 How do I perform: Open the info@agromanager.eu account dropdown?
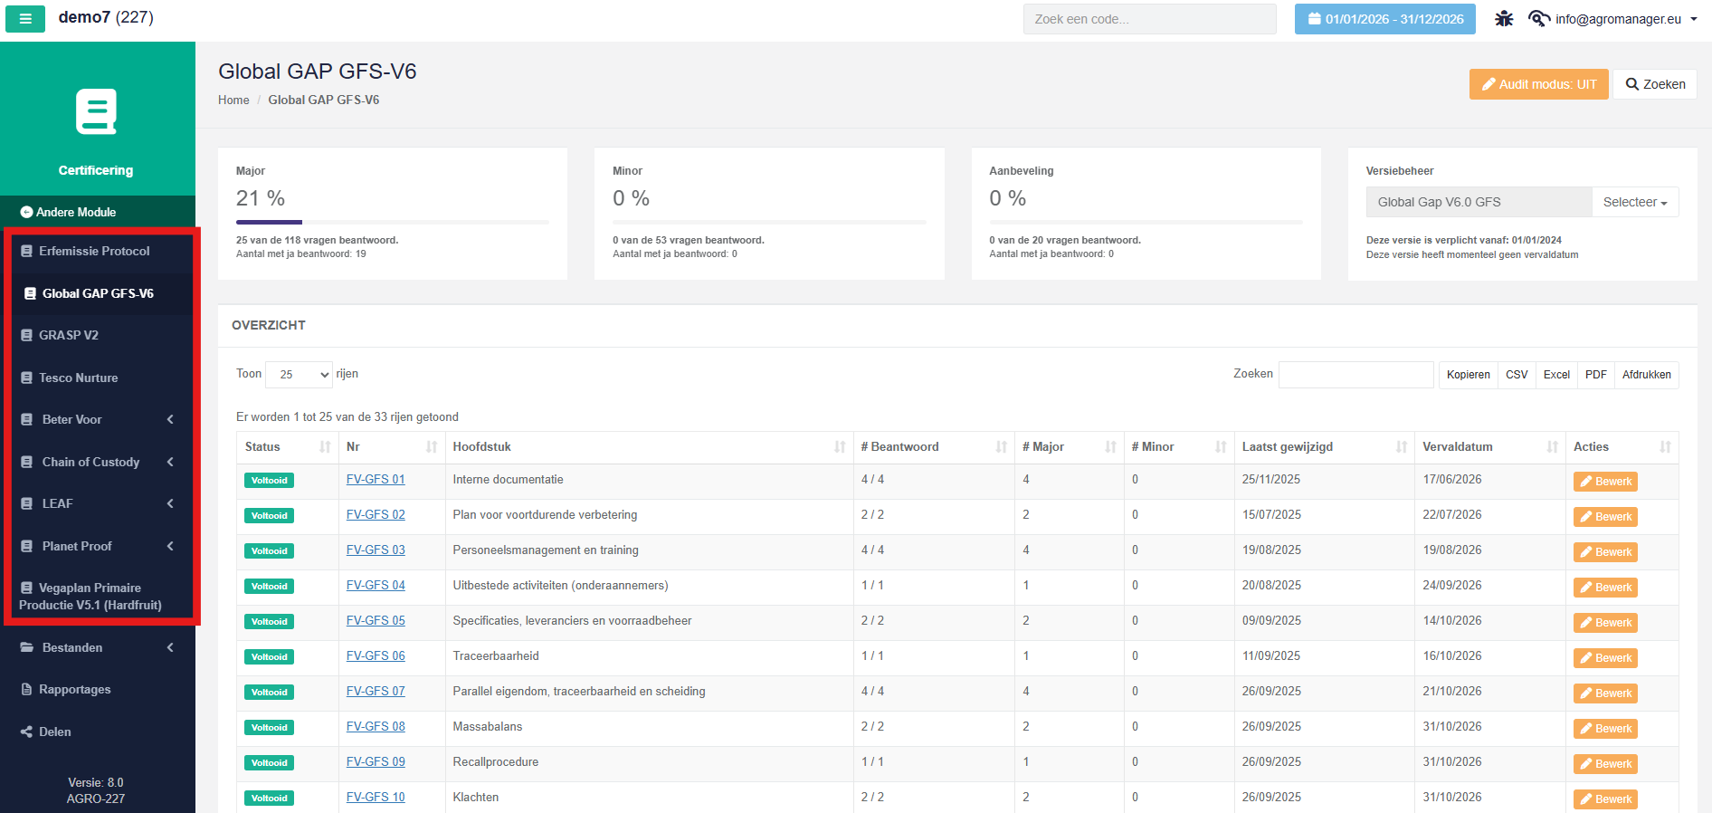(x=1626, y=19)
